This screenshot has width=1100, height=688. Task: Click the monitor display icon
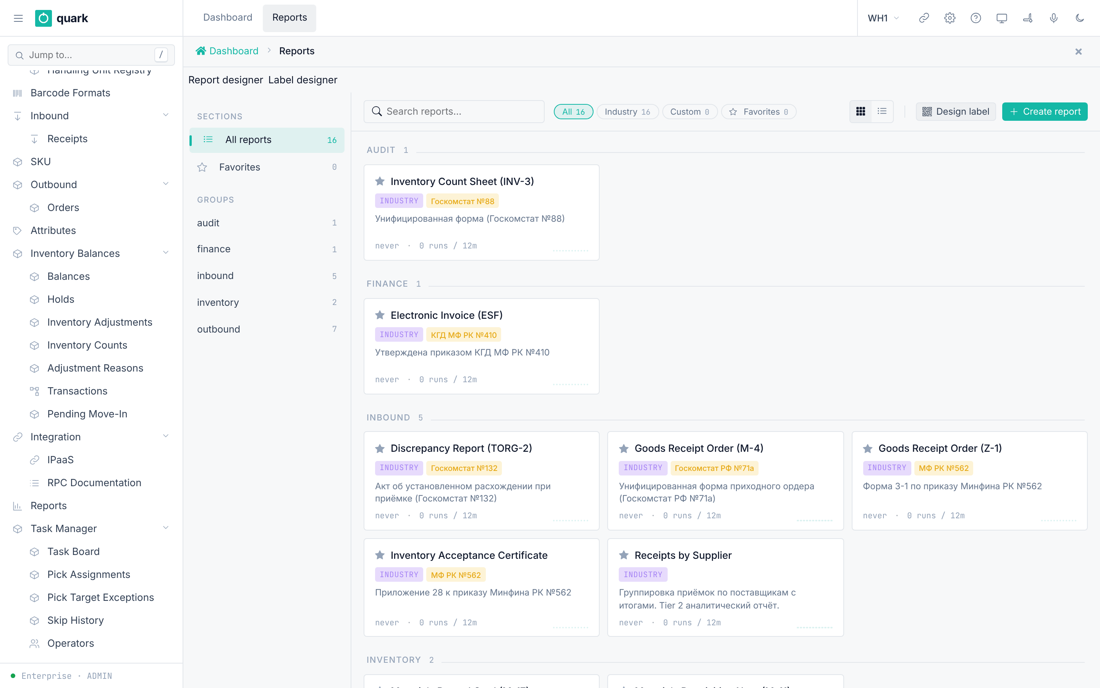tap(1001, 18)
